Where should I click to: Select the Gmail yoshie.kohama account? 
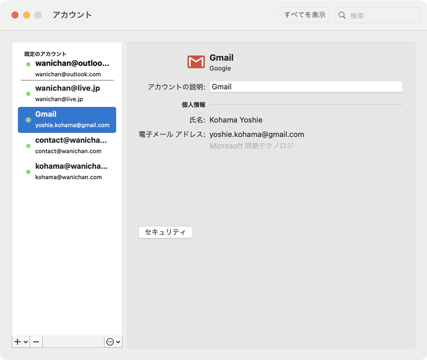click(67, 120)
